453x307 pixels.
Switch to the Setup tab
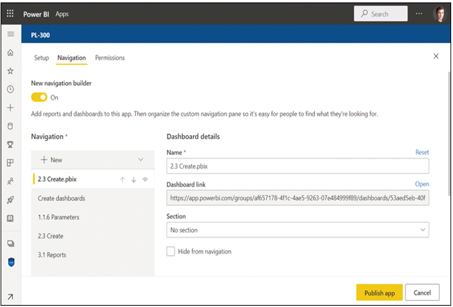click(x=41, y=58)
